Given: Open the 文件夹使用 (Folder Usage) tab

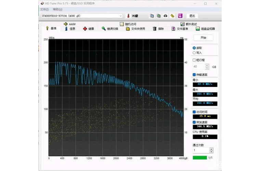Looking at the screenshot, I should pyautogui.click(x=135, y=29).
